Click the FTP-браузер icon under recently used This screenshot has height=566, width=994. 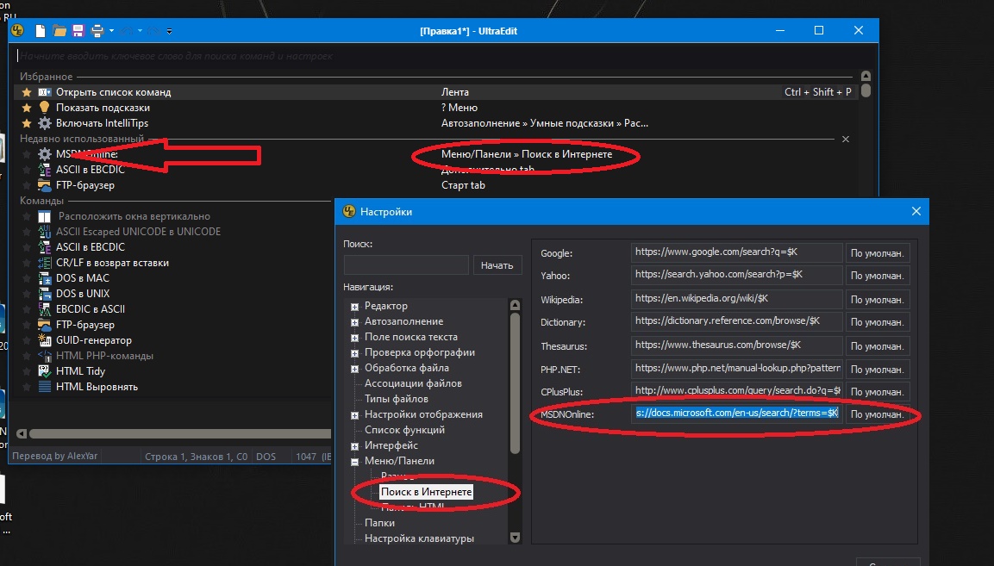tap(44, 185)
